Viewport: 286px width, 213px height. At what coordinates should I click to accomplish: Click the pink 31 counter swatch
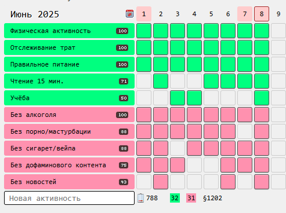tap(191, 198)
